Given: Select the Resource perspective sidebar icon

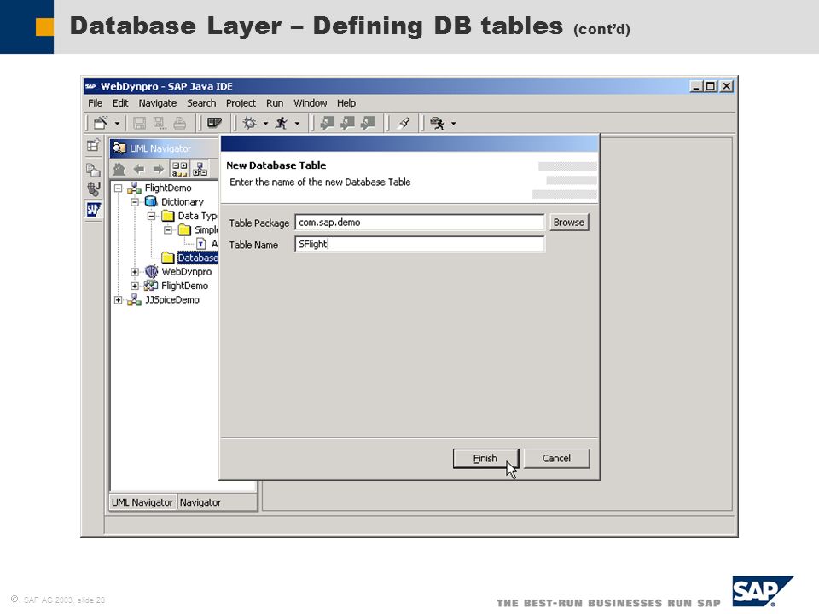Looking at the screenshot, I should click(94, 170).
